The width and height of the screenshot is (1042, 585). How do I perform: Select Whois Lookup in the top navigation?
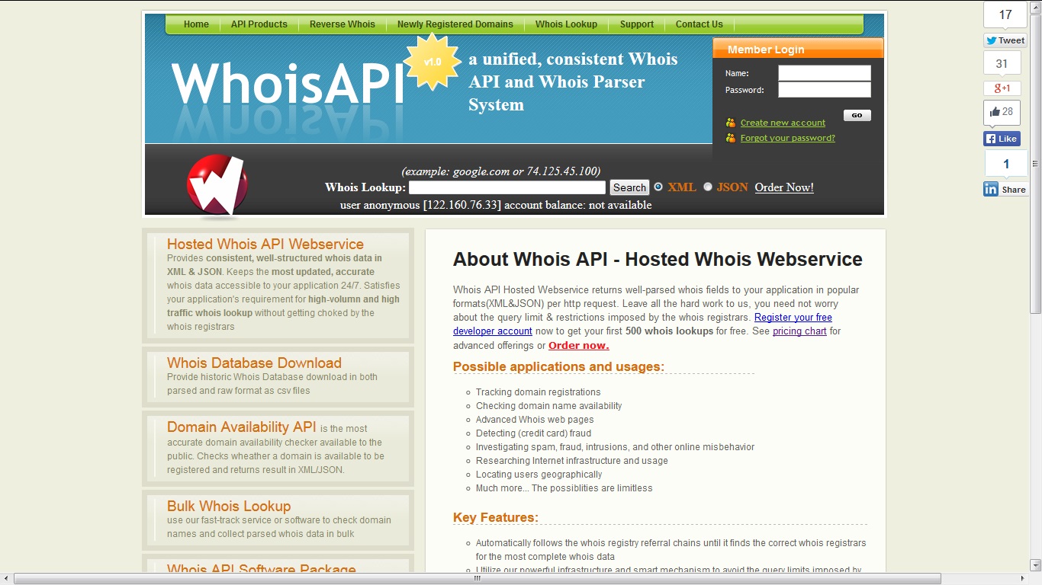pyautogui.click(x=566, y=24)
